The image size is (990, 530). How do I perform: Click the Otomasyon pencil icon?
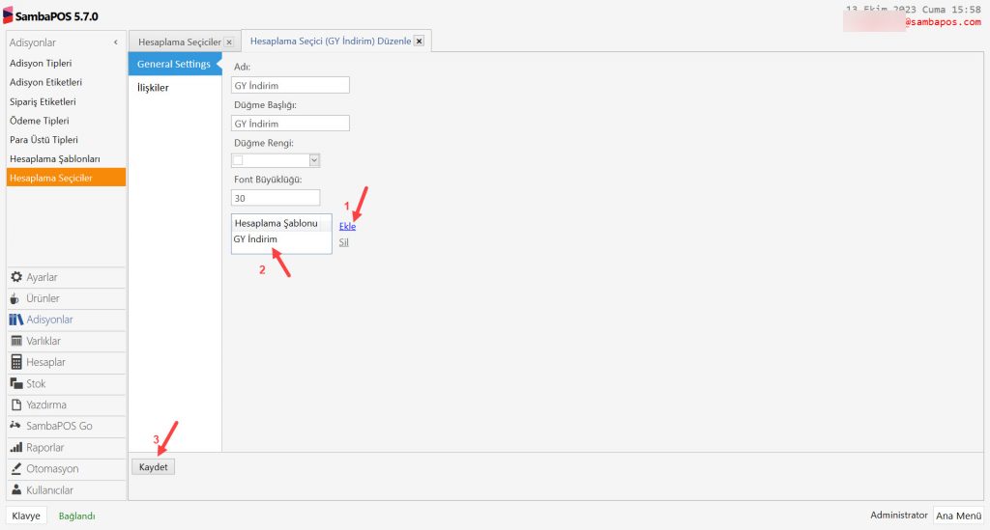(16, 469)
